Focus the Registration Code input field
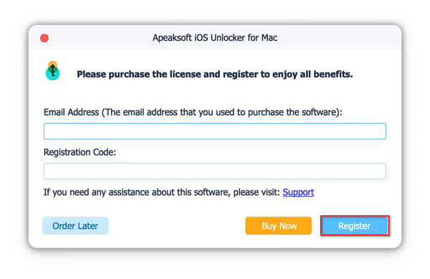 coord(215,171)
